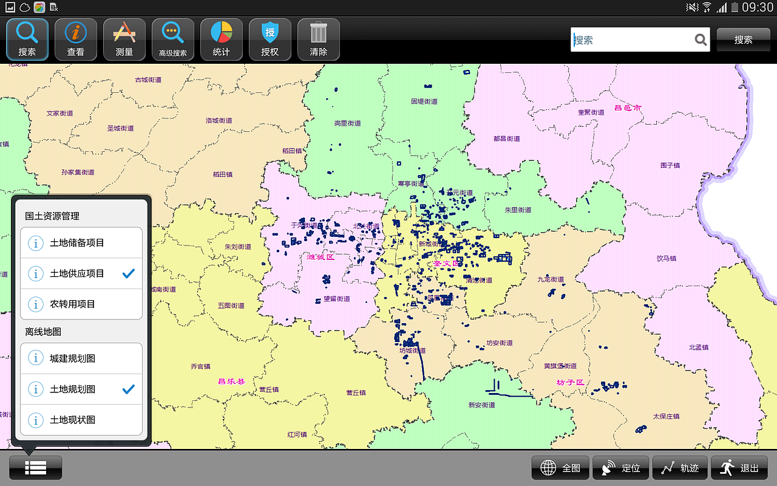Tap the 昌邑市 city label on map
The image size is (777, 486).
(x=628, y=108)
